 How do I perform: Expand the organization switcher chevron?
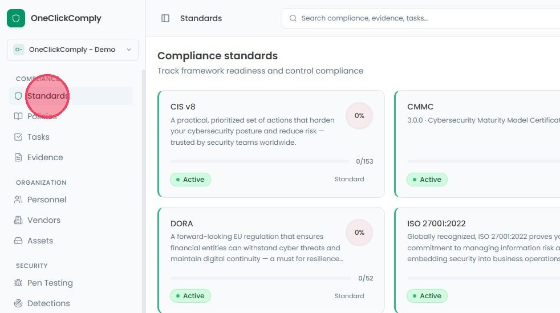tap(129, 50)
